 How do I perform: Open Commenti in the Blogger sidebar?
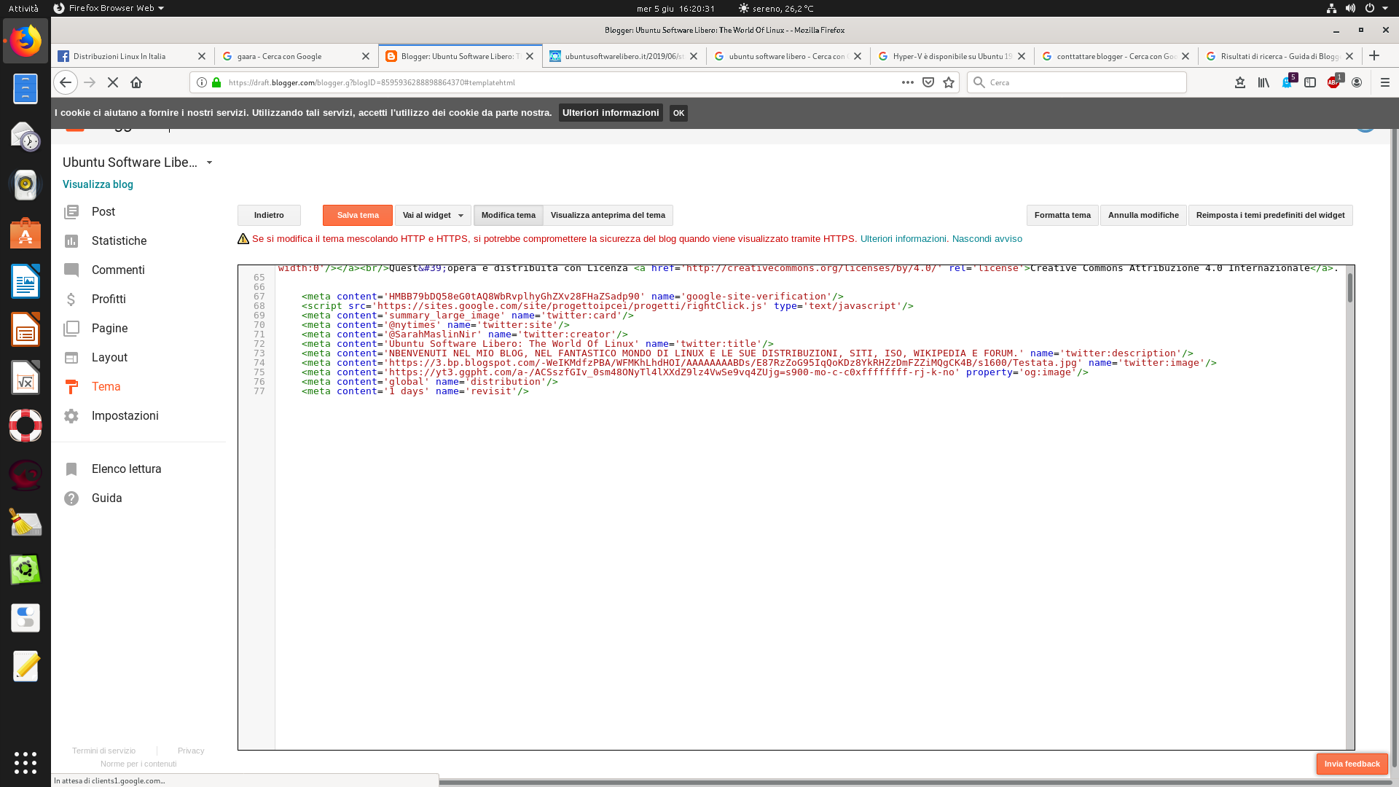(118, 270)
